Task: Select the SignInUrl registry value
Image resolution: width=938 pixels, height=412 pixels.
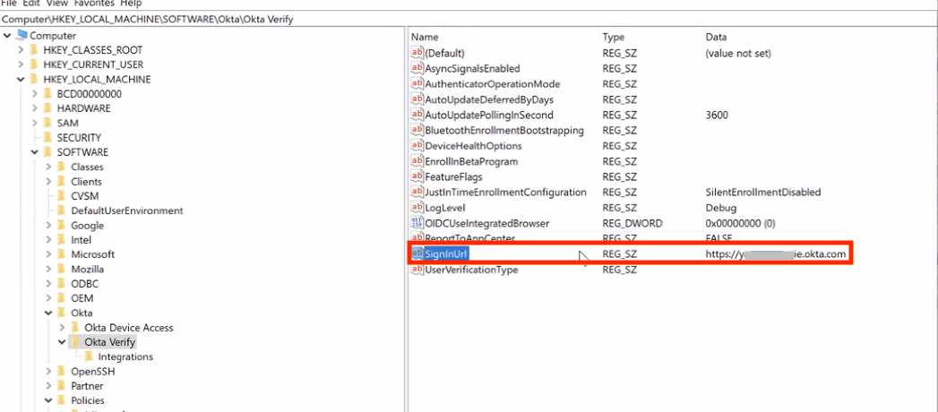Action: [x=446, y=254]
